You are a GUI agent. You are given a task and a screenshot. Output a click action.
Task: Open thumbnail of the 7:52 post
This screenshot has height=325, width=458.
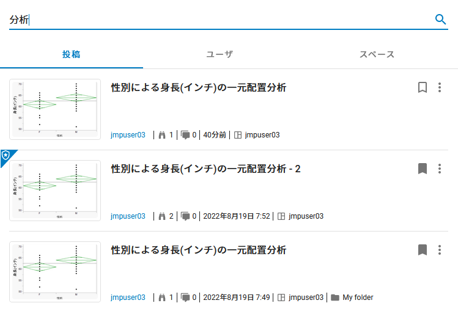[55, 191]
